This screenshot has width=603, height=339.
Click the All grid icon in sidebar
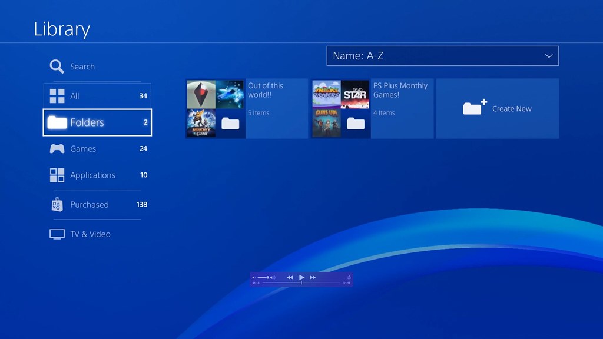[57, 95]
